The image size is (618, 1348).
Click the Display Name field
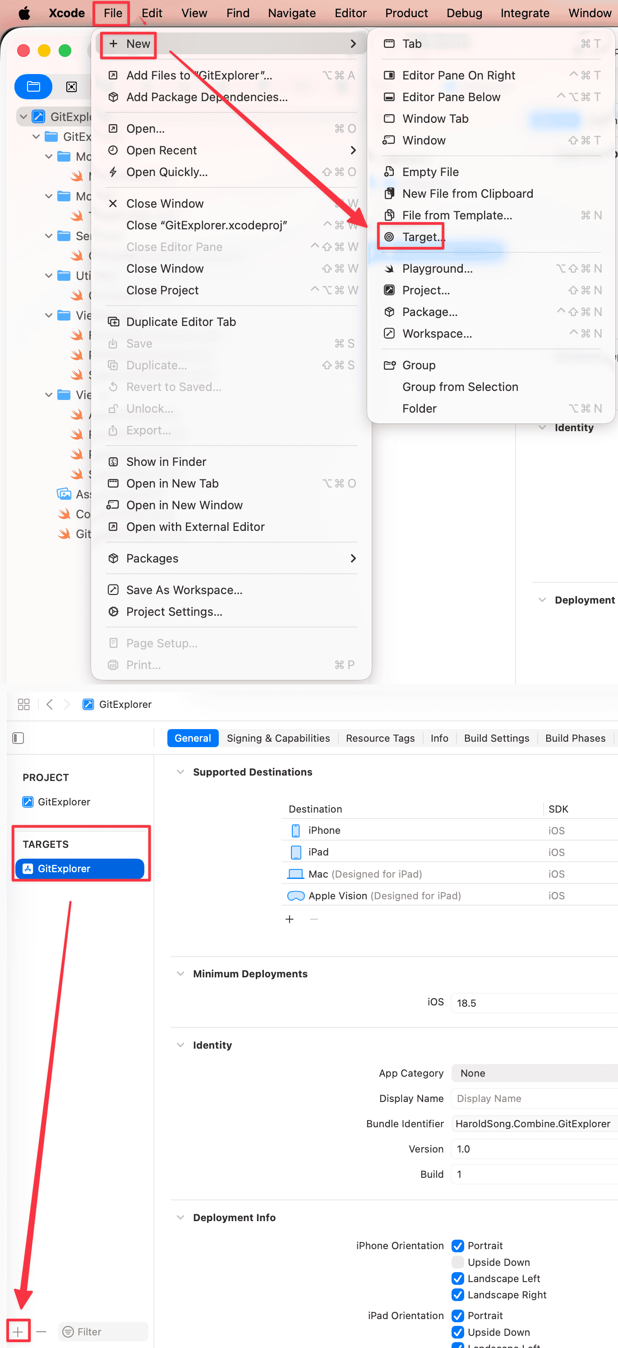535,1098
